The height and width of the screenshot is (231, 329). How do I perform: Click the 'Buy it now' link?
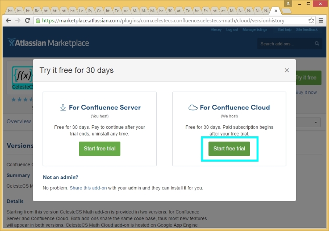coord(306,92)
